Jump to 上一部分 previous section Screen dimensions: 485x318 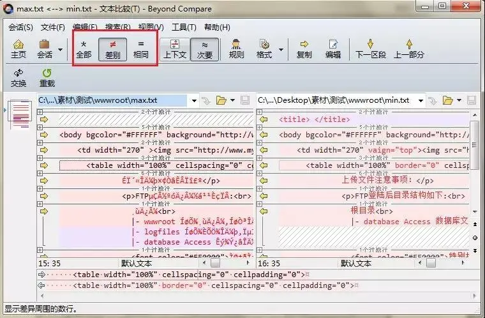click(408, 49)
